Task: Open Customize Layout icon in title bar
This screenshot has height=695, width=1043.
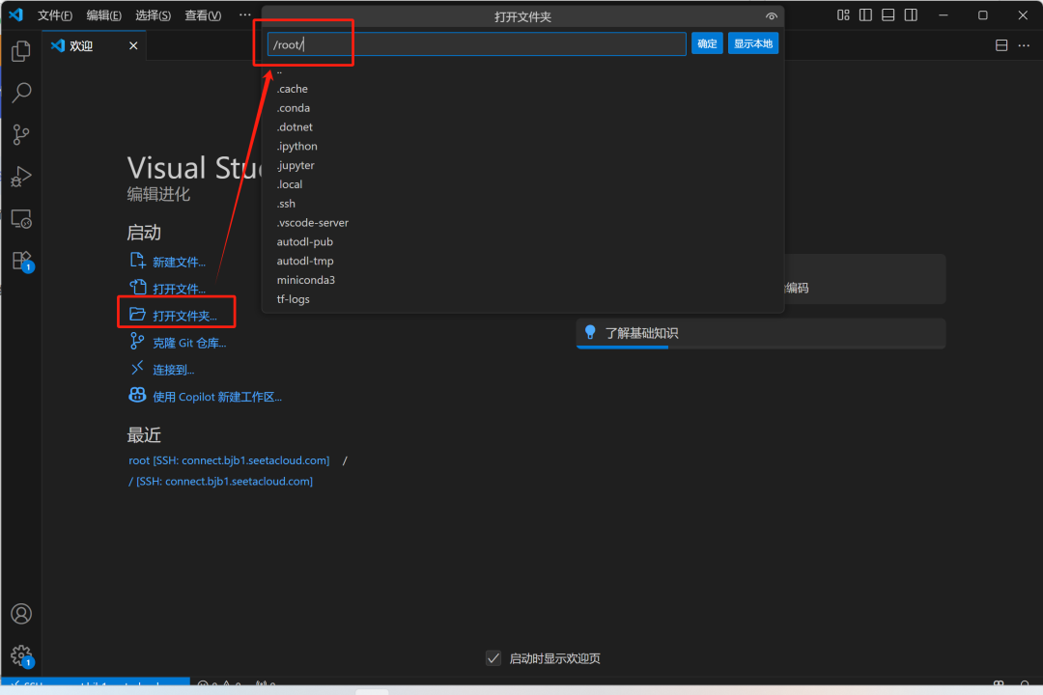Action: click(x=843, y=14)
